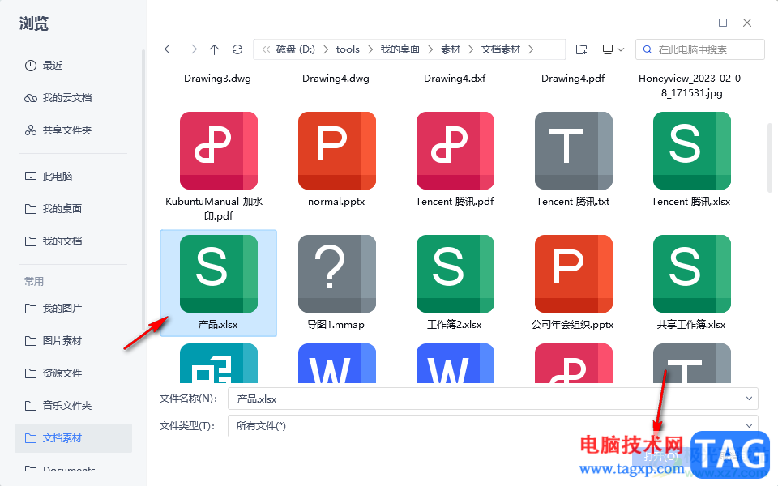Open the view mode dropdown

(613, 49)
